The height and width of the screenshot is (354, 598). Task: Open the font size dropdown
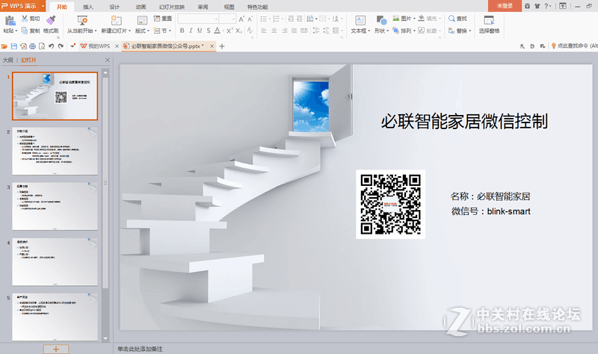233,19
